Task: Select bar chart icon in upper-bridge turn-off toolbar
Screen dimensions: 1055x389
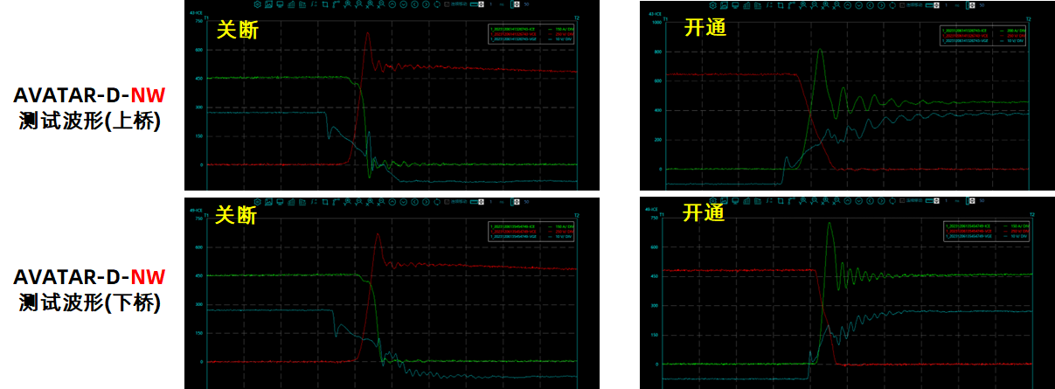Action: pos(291,4)
